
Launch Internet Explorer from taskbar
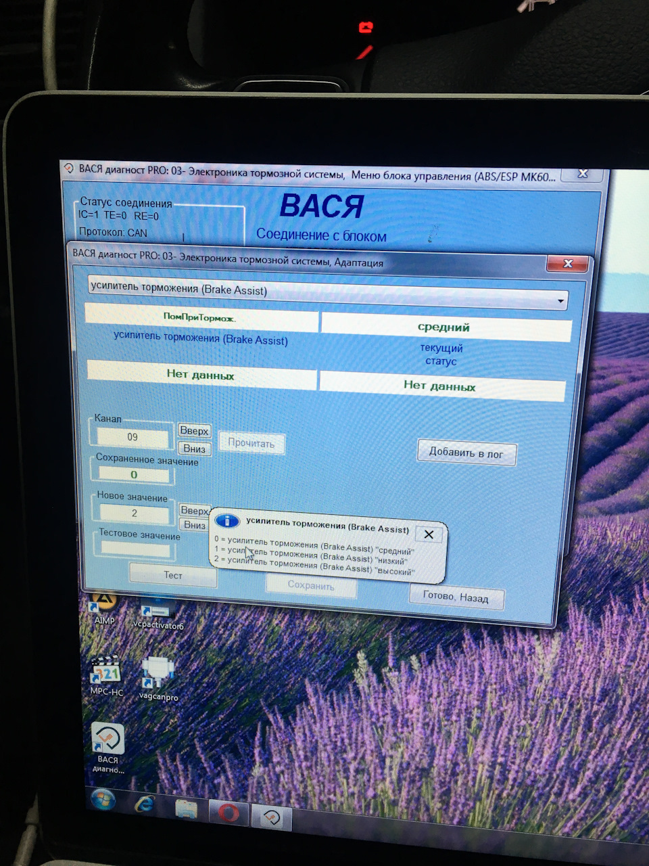point(145,805)
